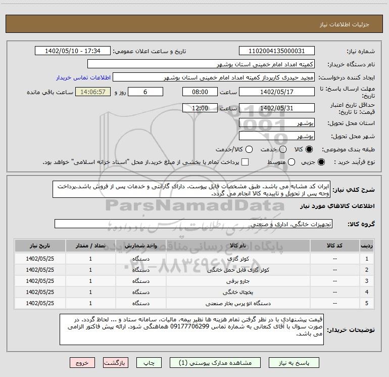Click the deadline time field 08:00

pos(200,92)
